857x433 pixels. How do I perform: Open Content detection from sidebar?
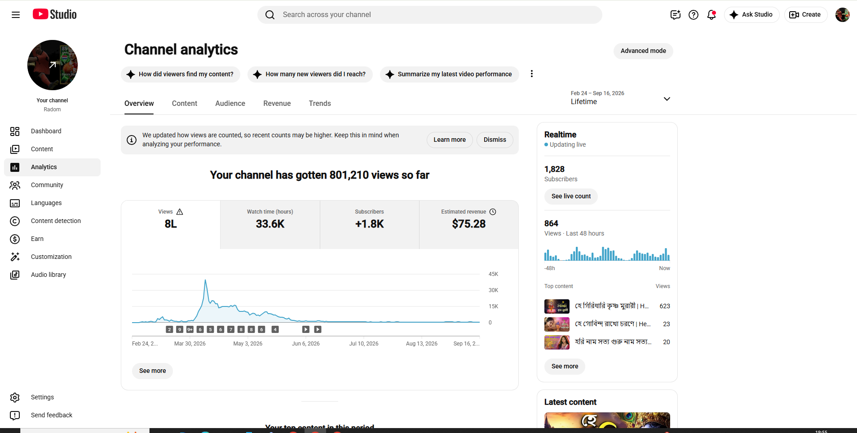pos(52,221)
